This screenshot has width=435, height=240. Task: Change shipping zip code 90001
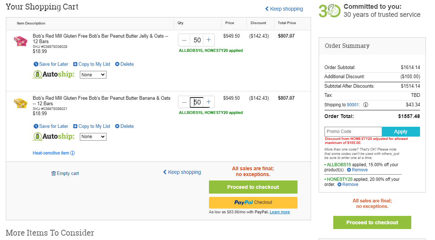pyautogui.click(x=353, y=105)
